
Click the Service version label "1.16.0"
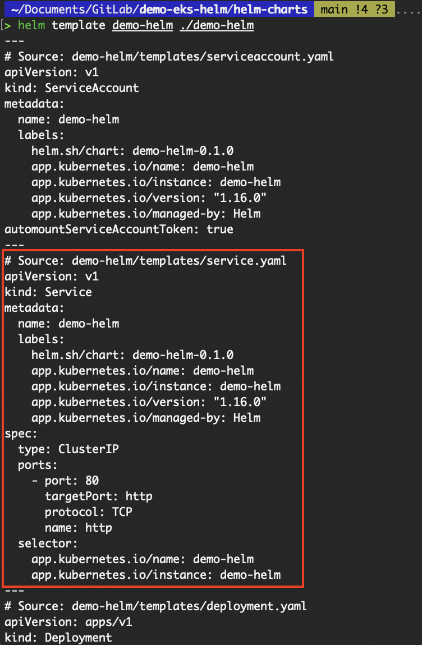click(x=240, y=402)
